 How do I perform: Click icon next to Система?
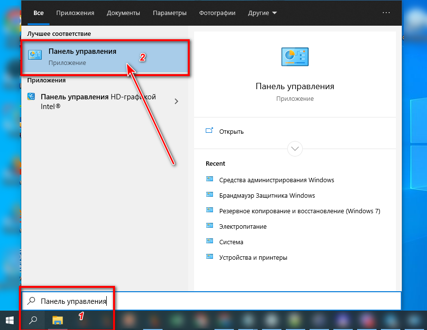point(210,241)
